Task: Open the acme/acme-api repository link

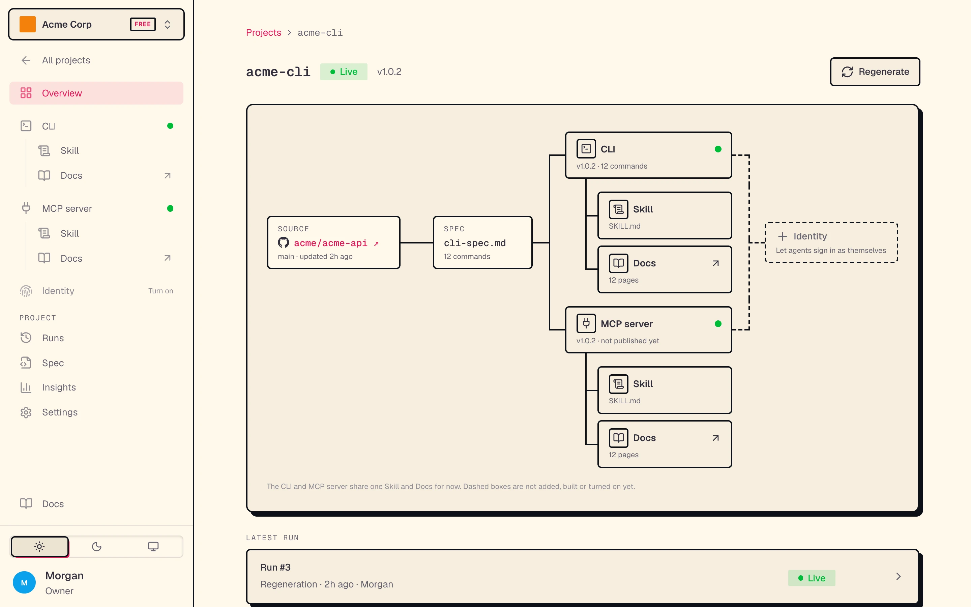Action: point(336,243)
